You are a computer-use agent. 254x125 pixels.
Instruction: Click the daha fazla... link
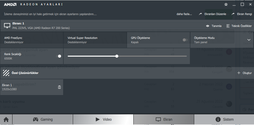point(184,14)
